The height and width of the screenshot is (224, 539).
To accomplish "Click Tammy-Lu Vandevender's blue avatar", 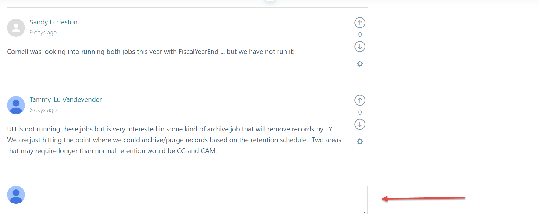I will (16, 105).
